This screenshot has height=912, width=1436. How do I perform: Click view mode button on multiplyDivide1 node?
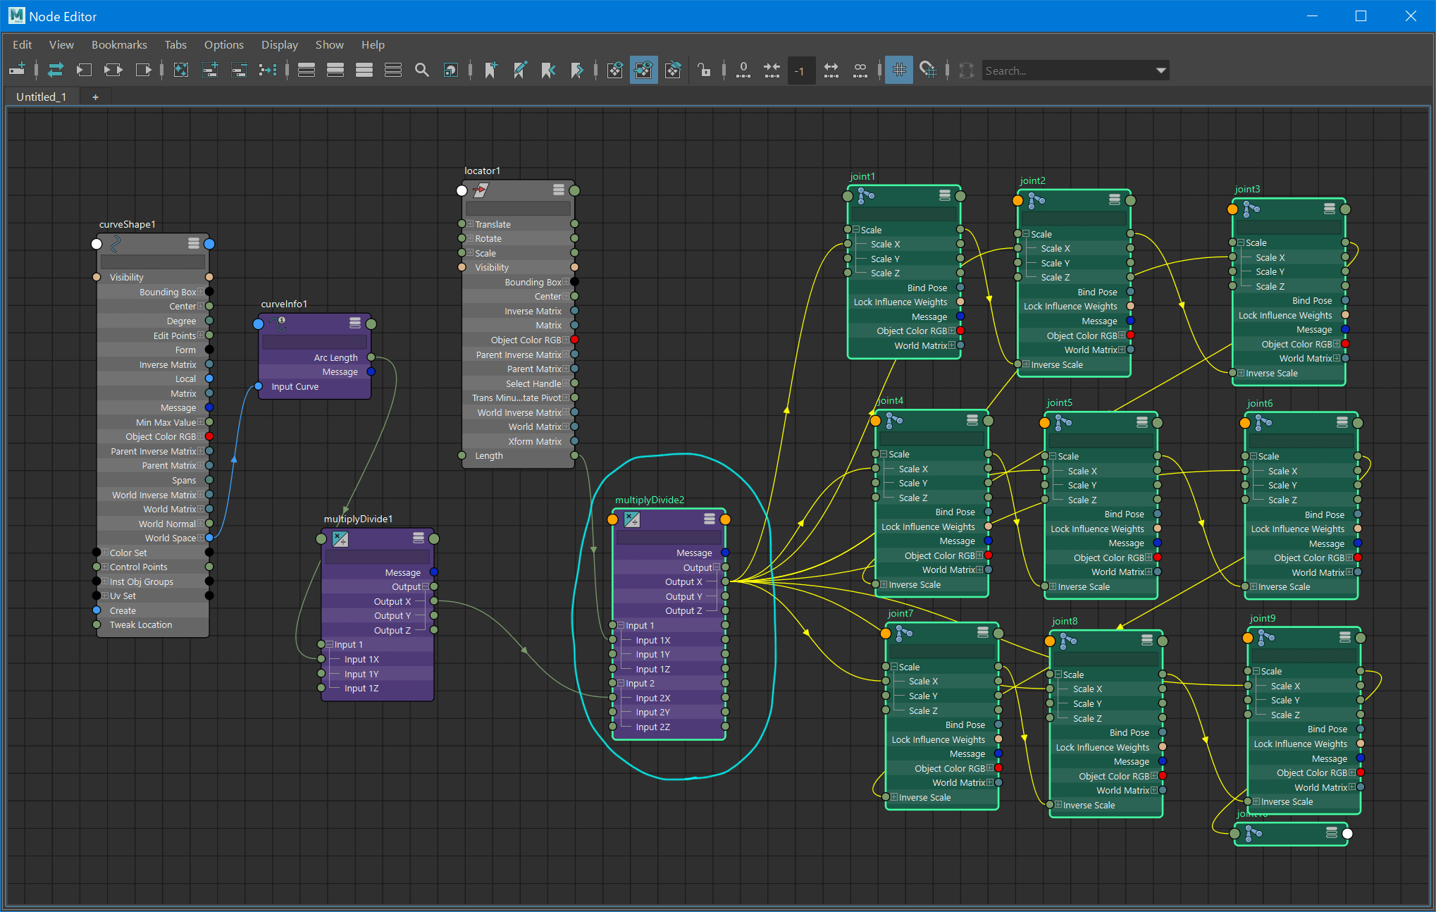click(419, 538)
